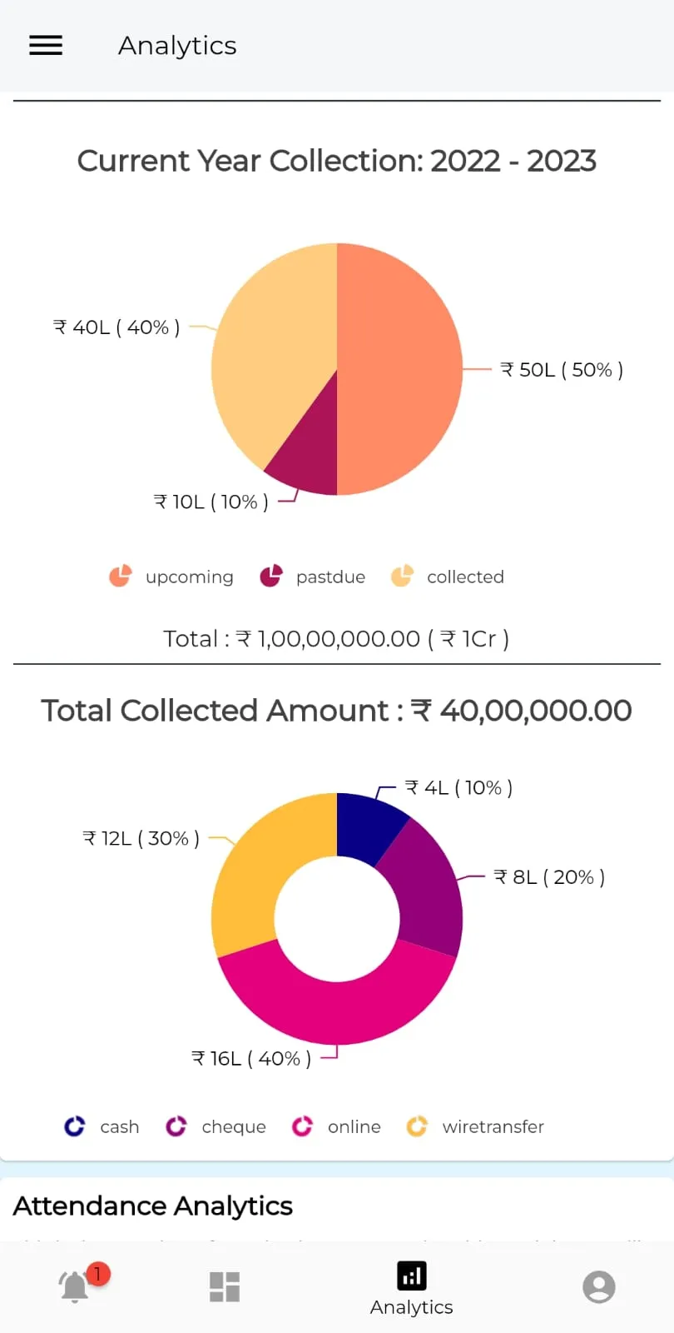Toggle the pastdue legend item

313,577
